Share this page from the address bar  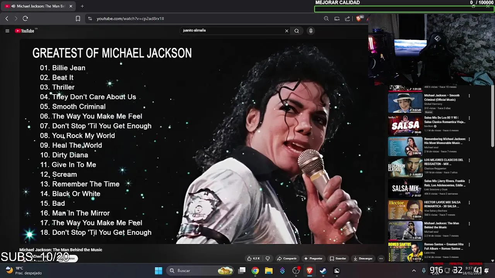tap(347, 19)
